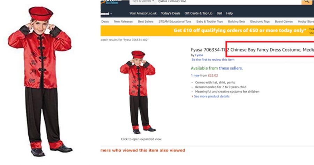The image size is (314, 165).
Task: Open the these sellers link
Action: tap(231, 68)
